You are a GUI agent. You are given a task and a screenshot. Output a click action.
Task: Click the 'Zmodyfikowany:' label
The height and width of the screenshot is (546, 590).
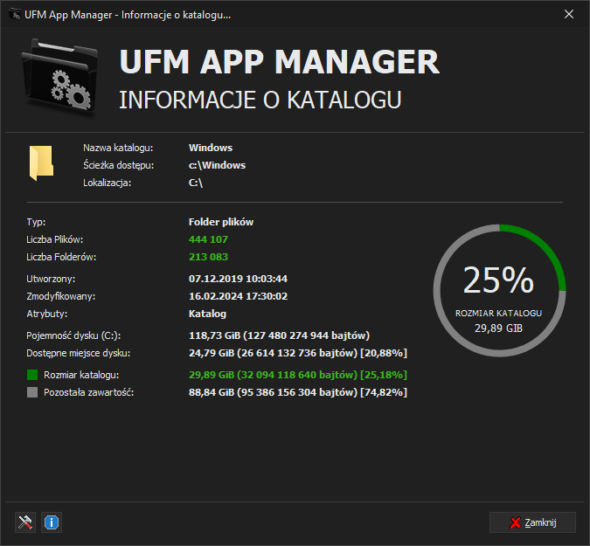tap(61, 296)
